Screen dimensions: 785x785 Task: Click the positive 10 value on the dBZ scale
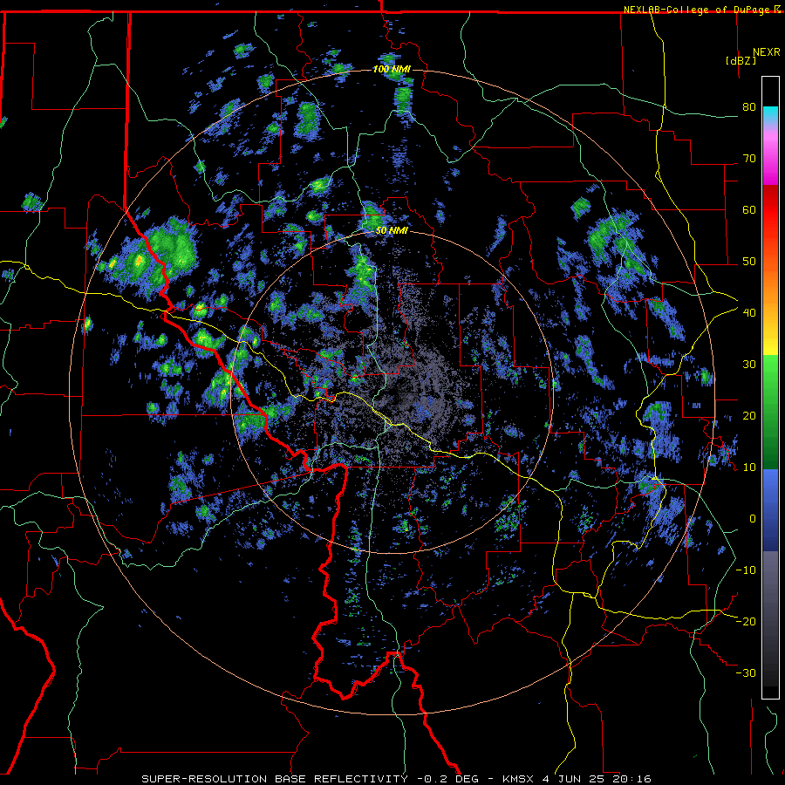(x=749, y=468)
